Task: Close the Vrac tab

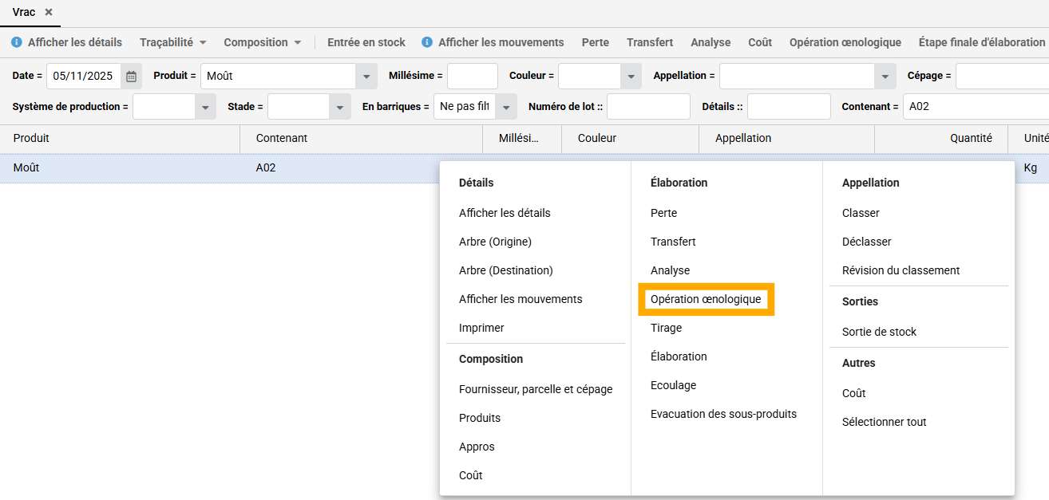Action: click(49, 12)
